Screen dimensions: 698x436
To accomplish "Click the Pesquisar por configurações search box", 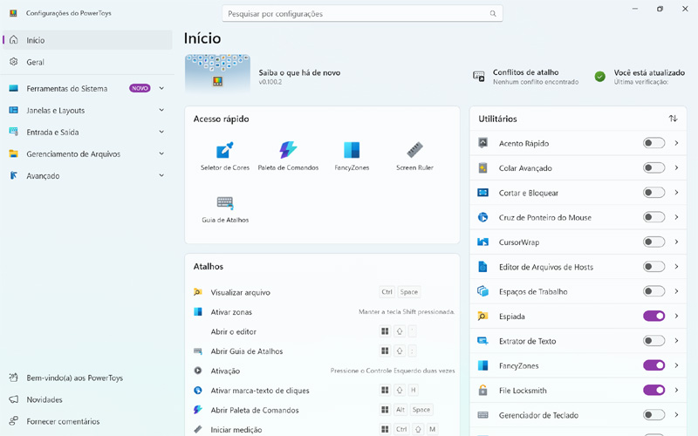I will (362, 13).
